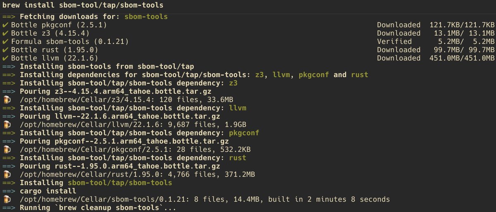Click the beer mug icon on the z3 Cellar line
The height and width of the screenshot is (212, 496).
point(6,100)
